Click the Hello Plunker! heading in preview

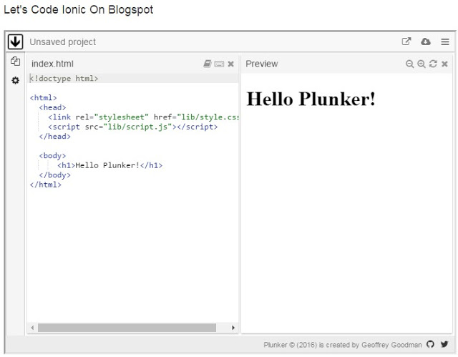[311, 99]
